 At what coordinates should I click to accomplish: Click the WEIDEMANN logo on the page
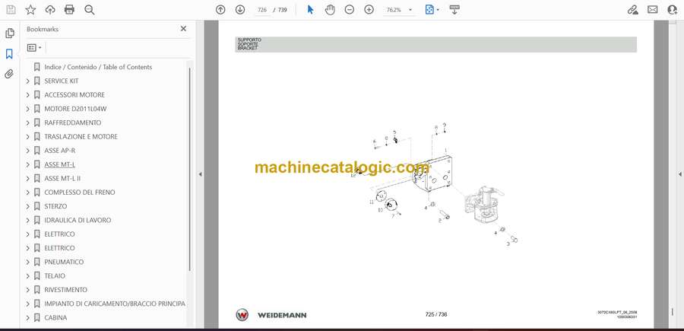(x=271, y=315)
